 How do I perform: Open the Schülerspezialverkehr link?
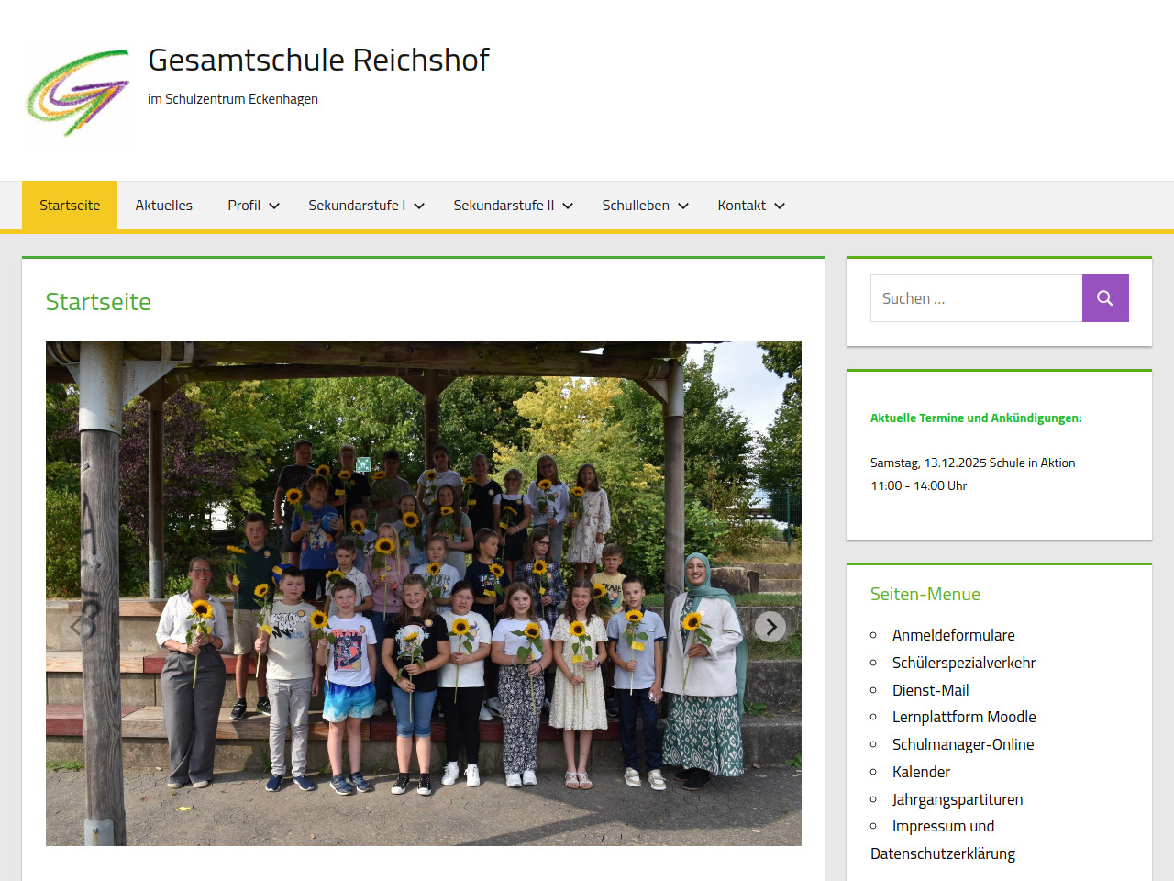963,663
